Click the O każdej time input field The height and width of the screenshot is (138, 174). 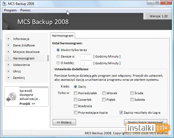86,63
